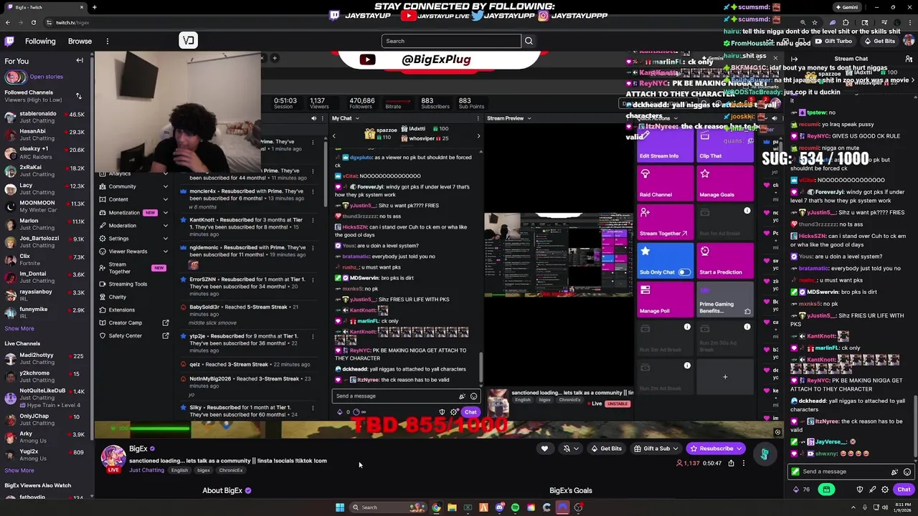Open the Bits cheer icon in chat input
Viewport: 918px width, 516px height.
(x=894, y=472)
